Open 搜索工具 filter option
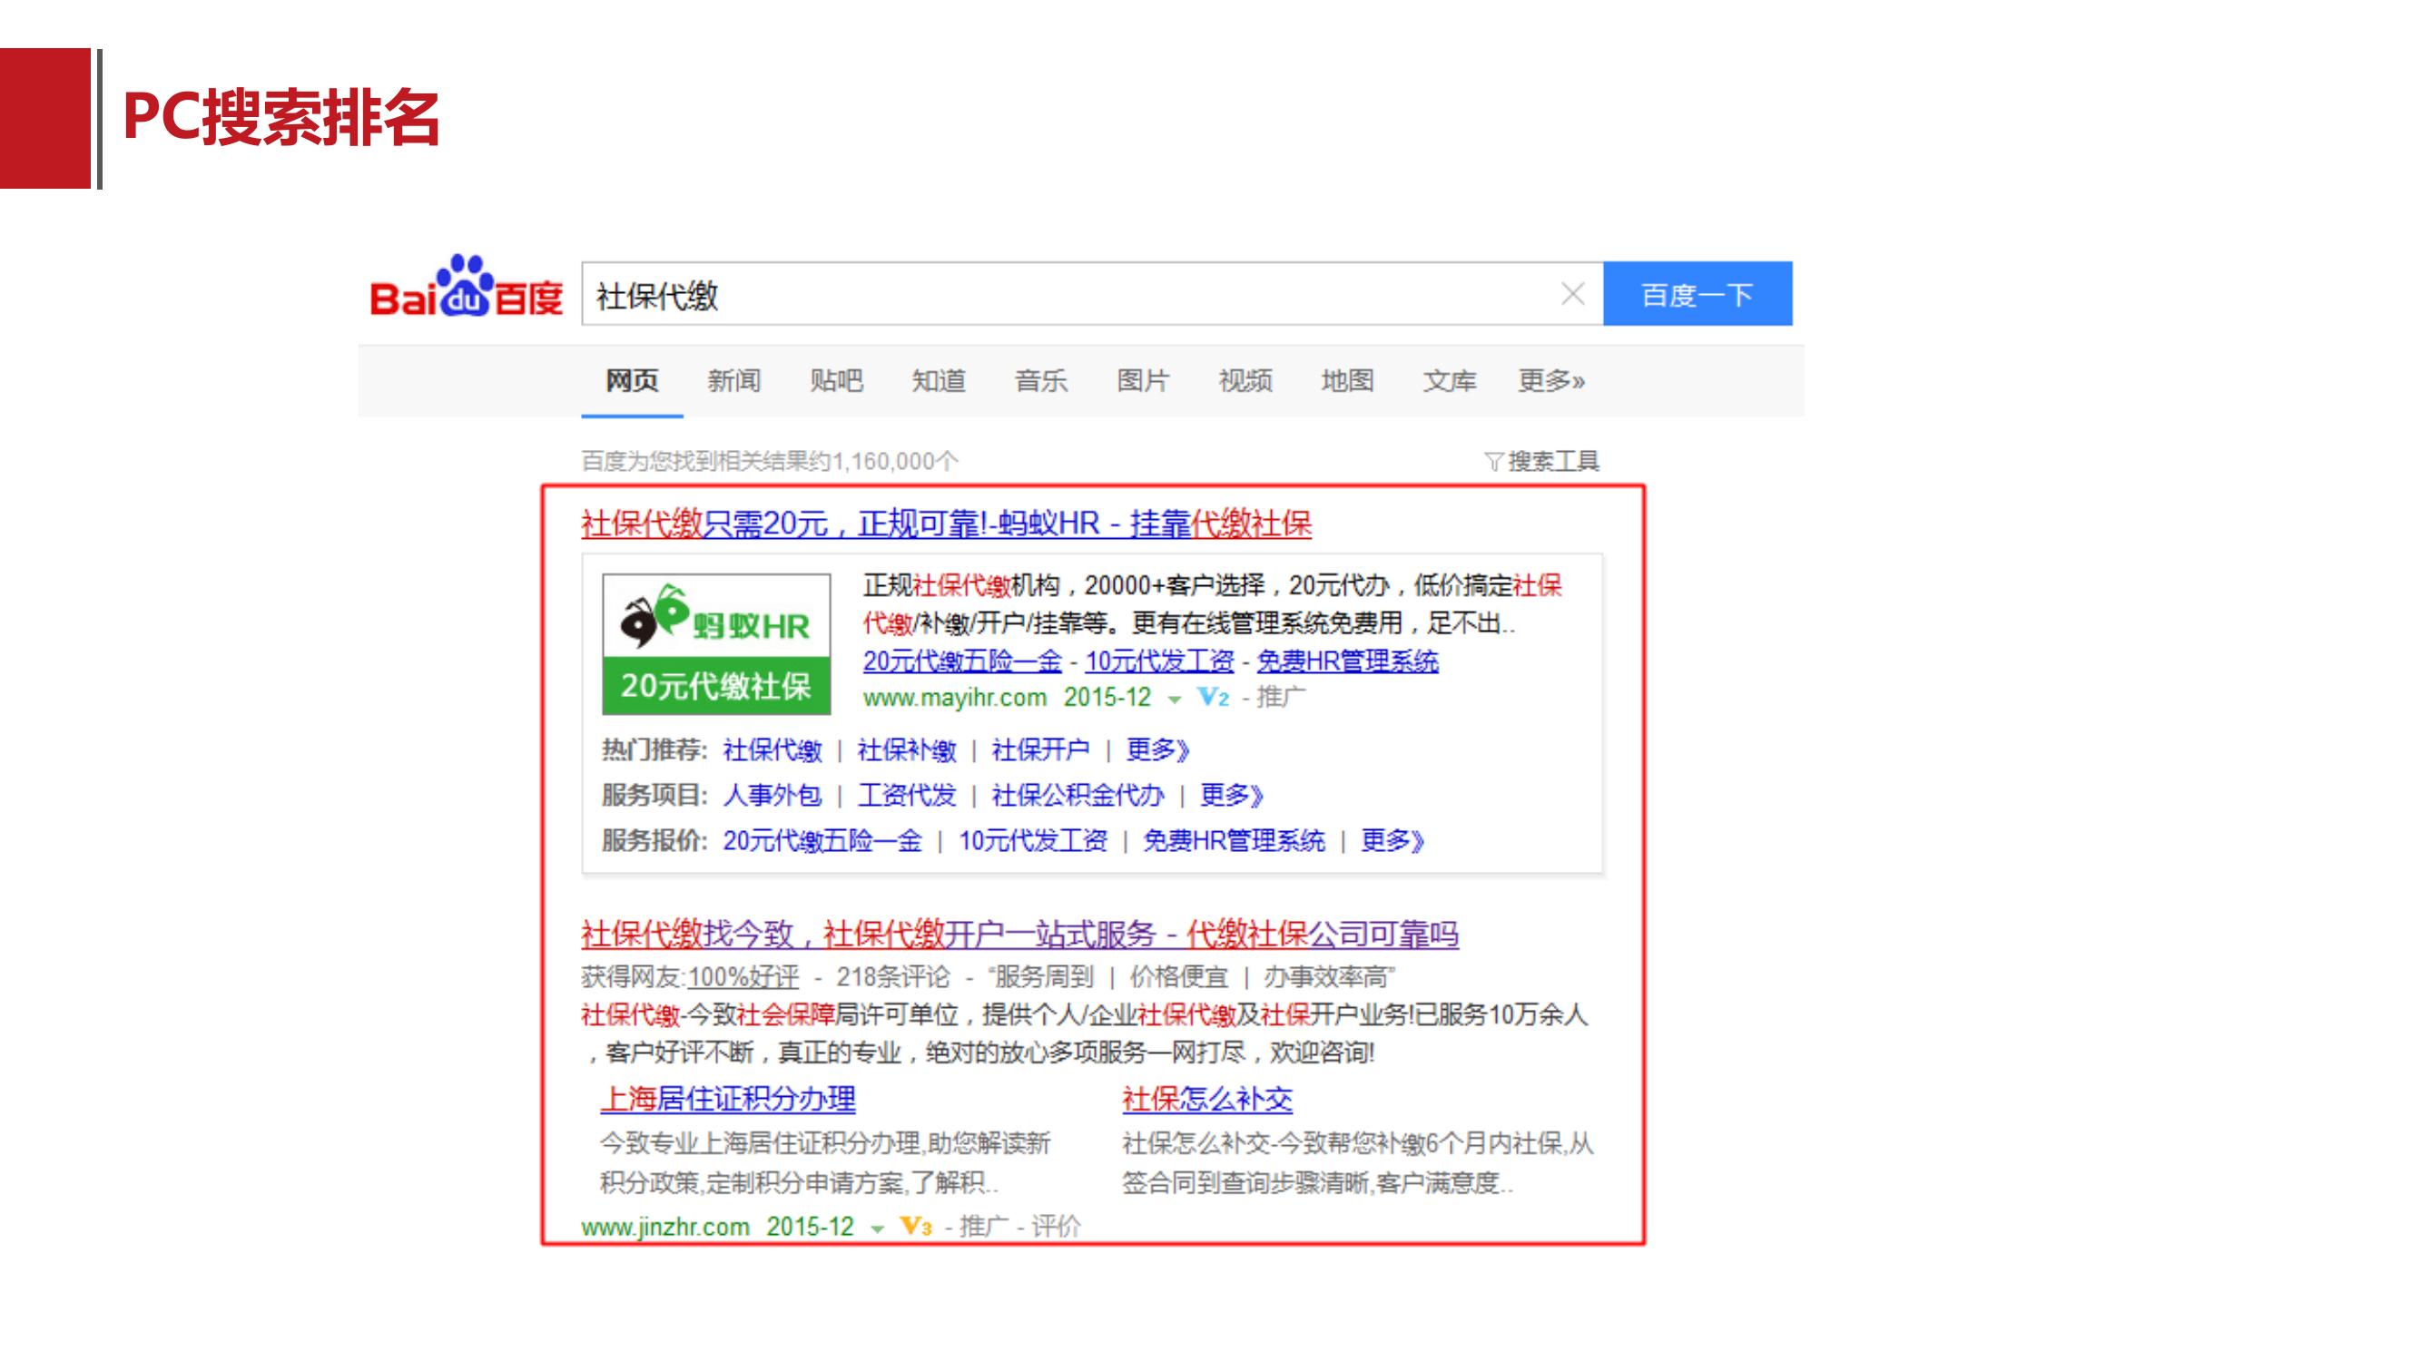 [1553, 461]
